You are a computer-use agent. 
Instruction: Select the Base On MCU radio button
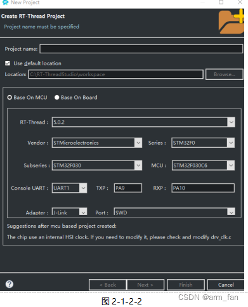[x=10, y=98]
